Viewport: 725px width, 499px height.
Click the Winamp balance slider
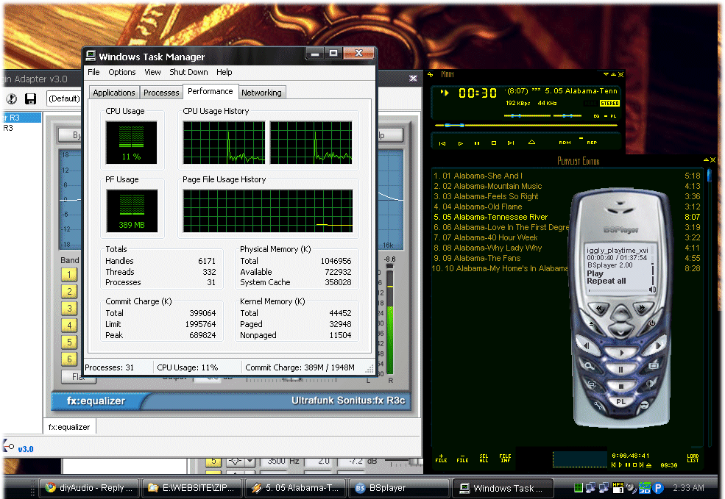coord(567,115)
